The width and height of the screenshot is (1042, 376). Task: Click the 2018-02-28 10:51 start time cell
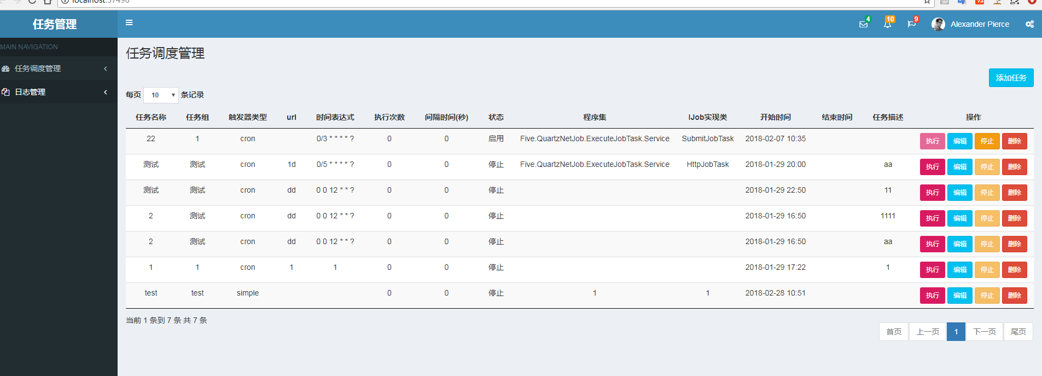(x=775, y=293)
